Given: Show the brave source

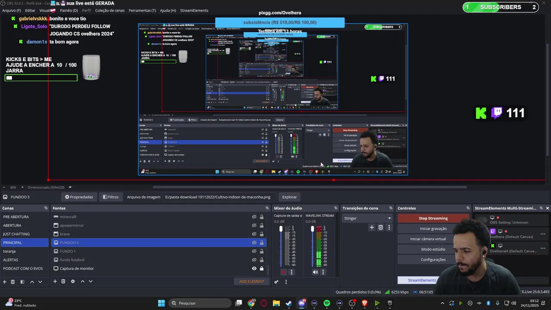Looking at the screenshot, I should (254, 234).
